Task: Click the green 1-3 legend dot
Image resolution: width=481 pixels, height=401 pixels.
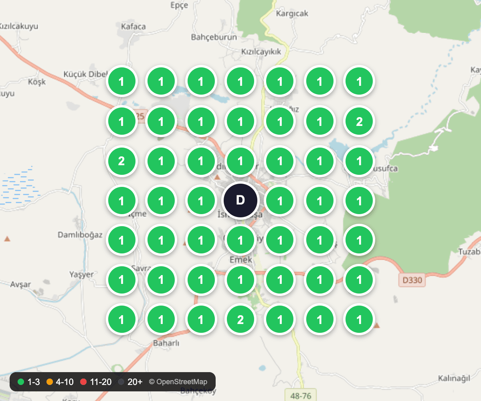Action: (x=21, y=382)
